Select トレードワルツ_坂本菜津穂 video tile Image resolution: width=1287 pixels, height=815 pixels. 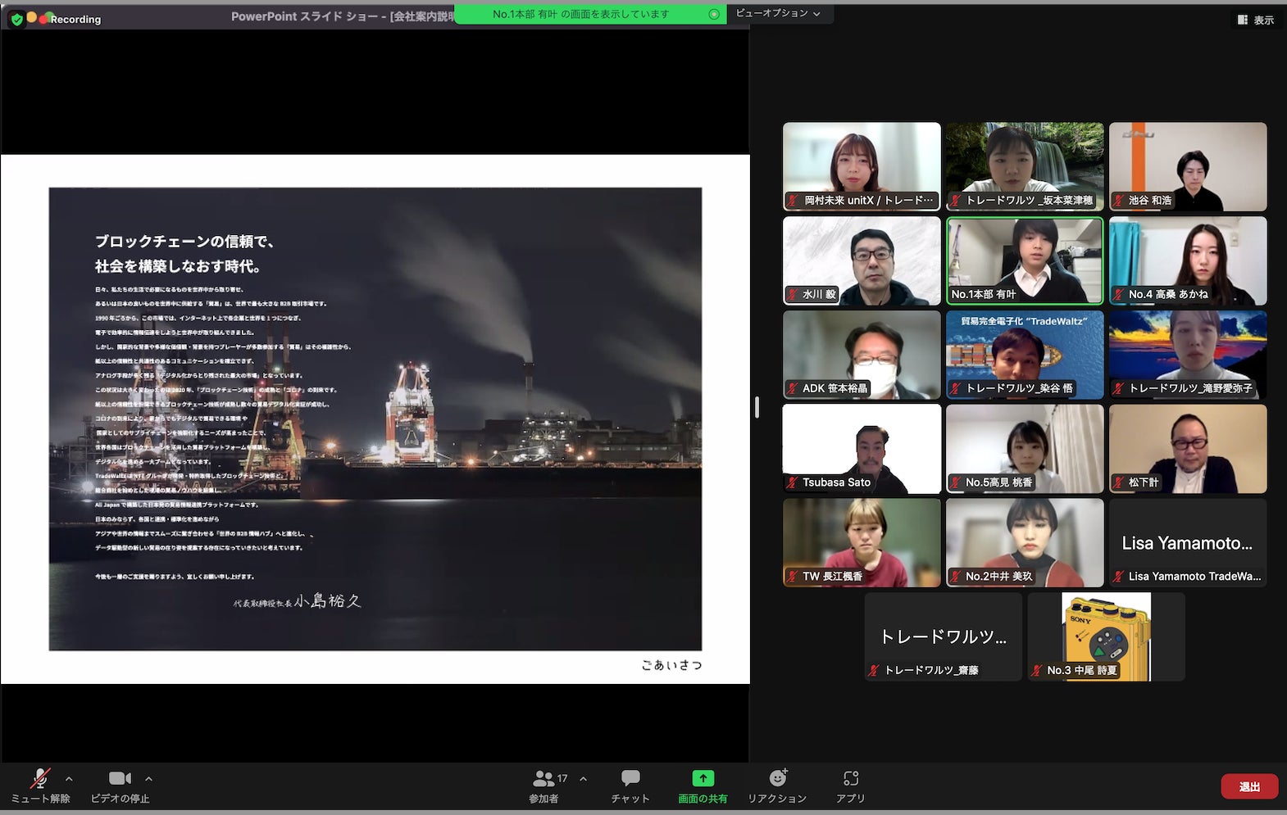click(x=1025, y=166)
